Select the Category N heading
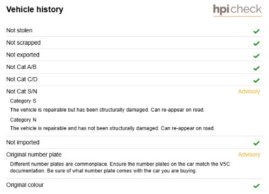 tap(23, 120)
